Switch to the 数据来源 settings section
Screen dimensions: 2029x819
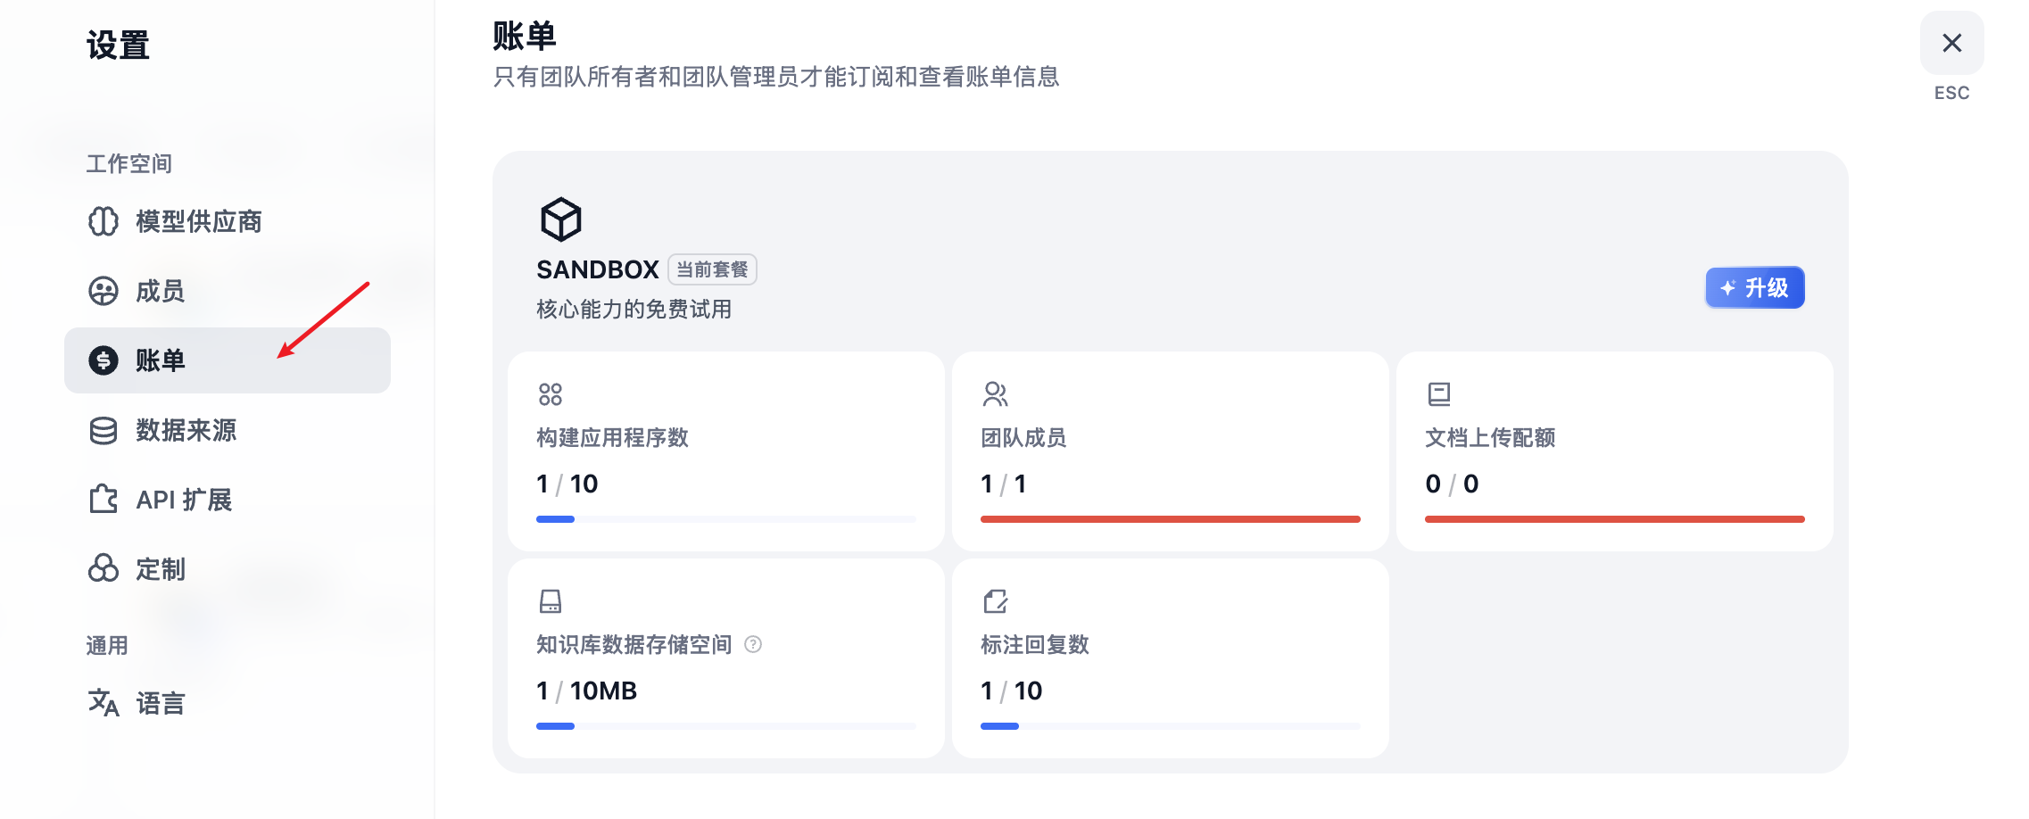click(x=186, y=430)
